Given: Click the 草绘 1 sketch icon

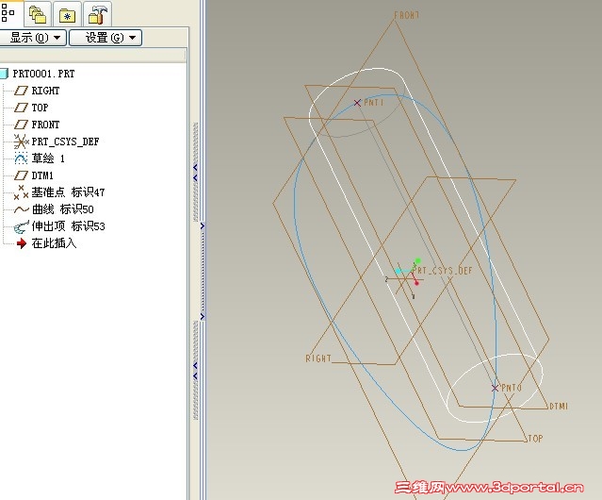Looking at the screenshot, I should (x=21, y=158).
